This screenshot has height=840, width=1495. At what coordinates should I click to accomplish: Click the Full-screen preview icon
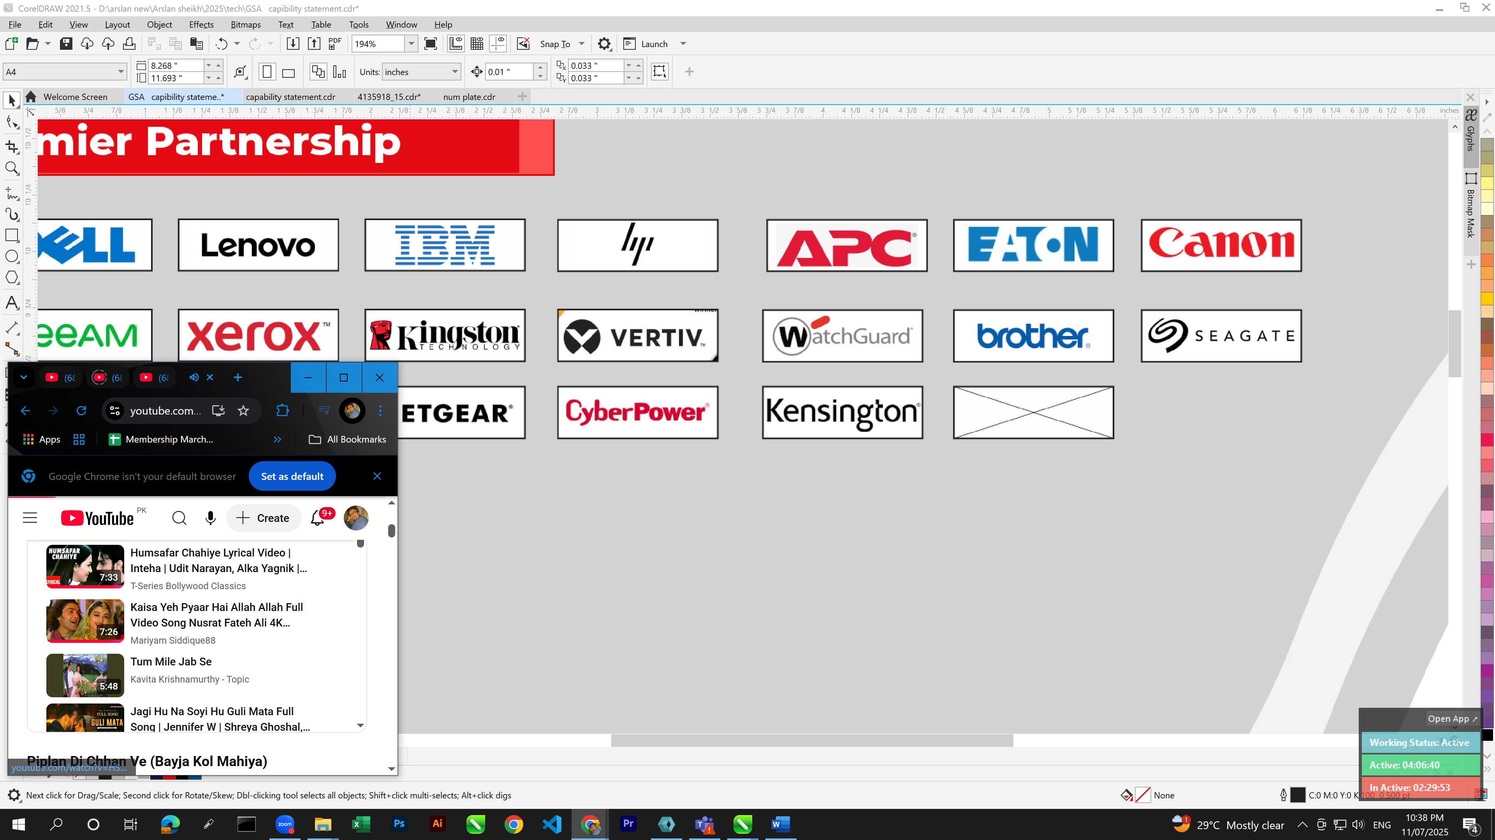431,44
